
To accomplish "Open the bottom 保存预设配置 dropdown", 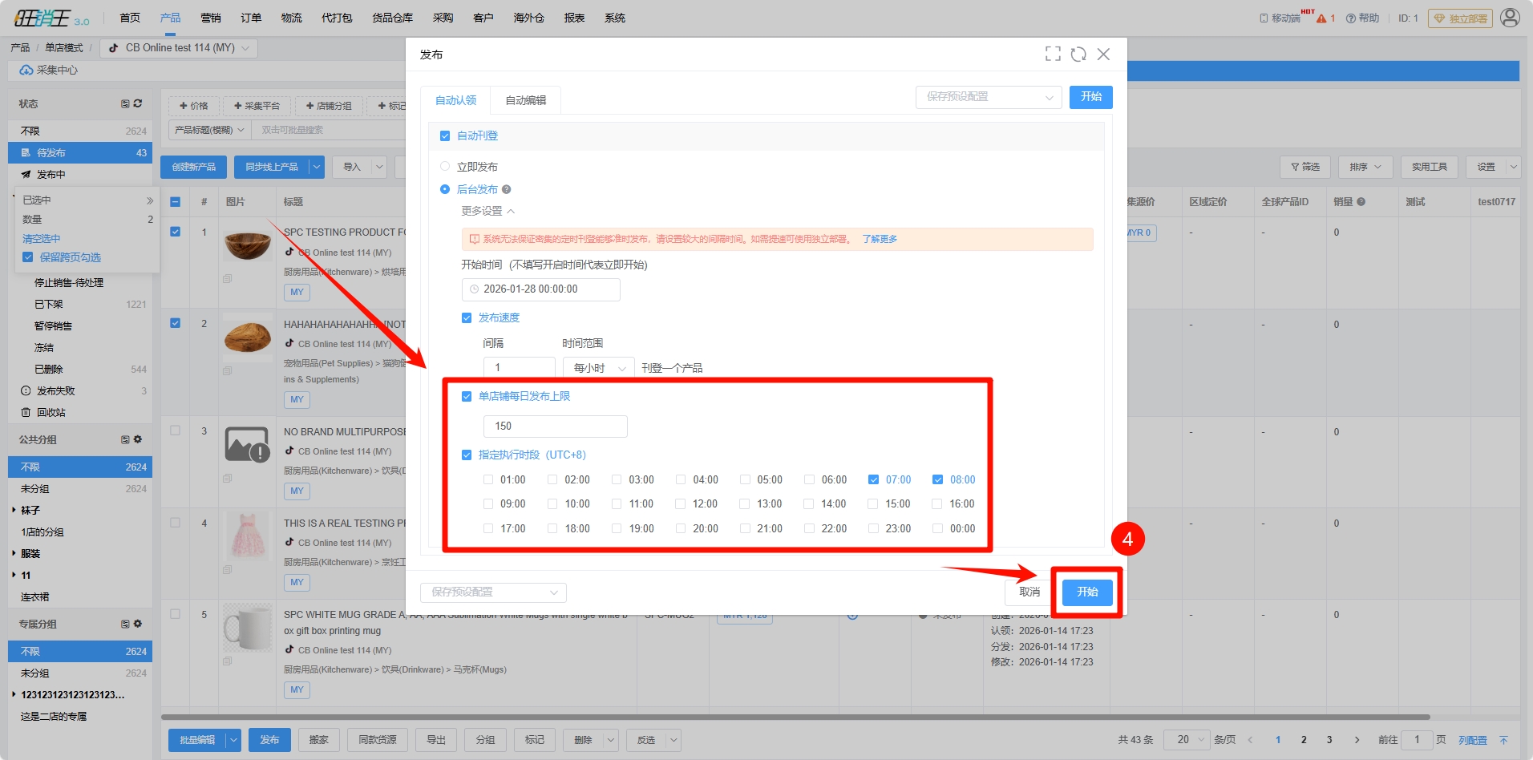I will (493, 592).
